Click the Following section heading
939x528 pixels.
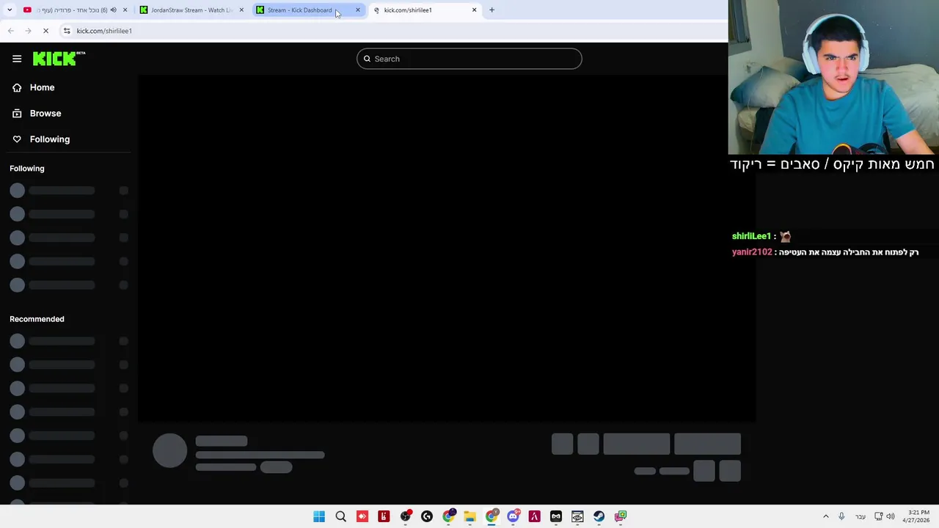[27, 169]
